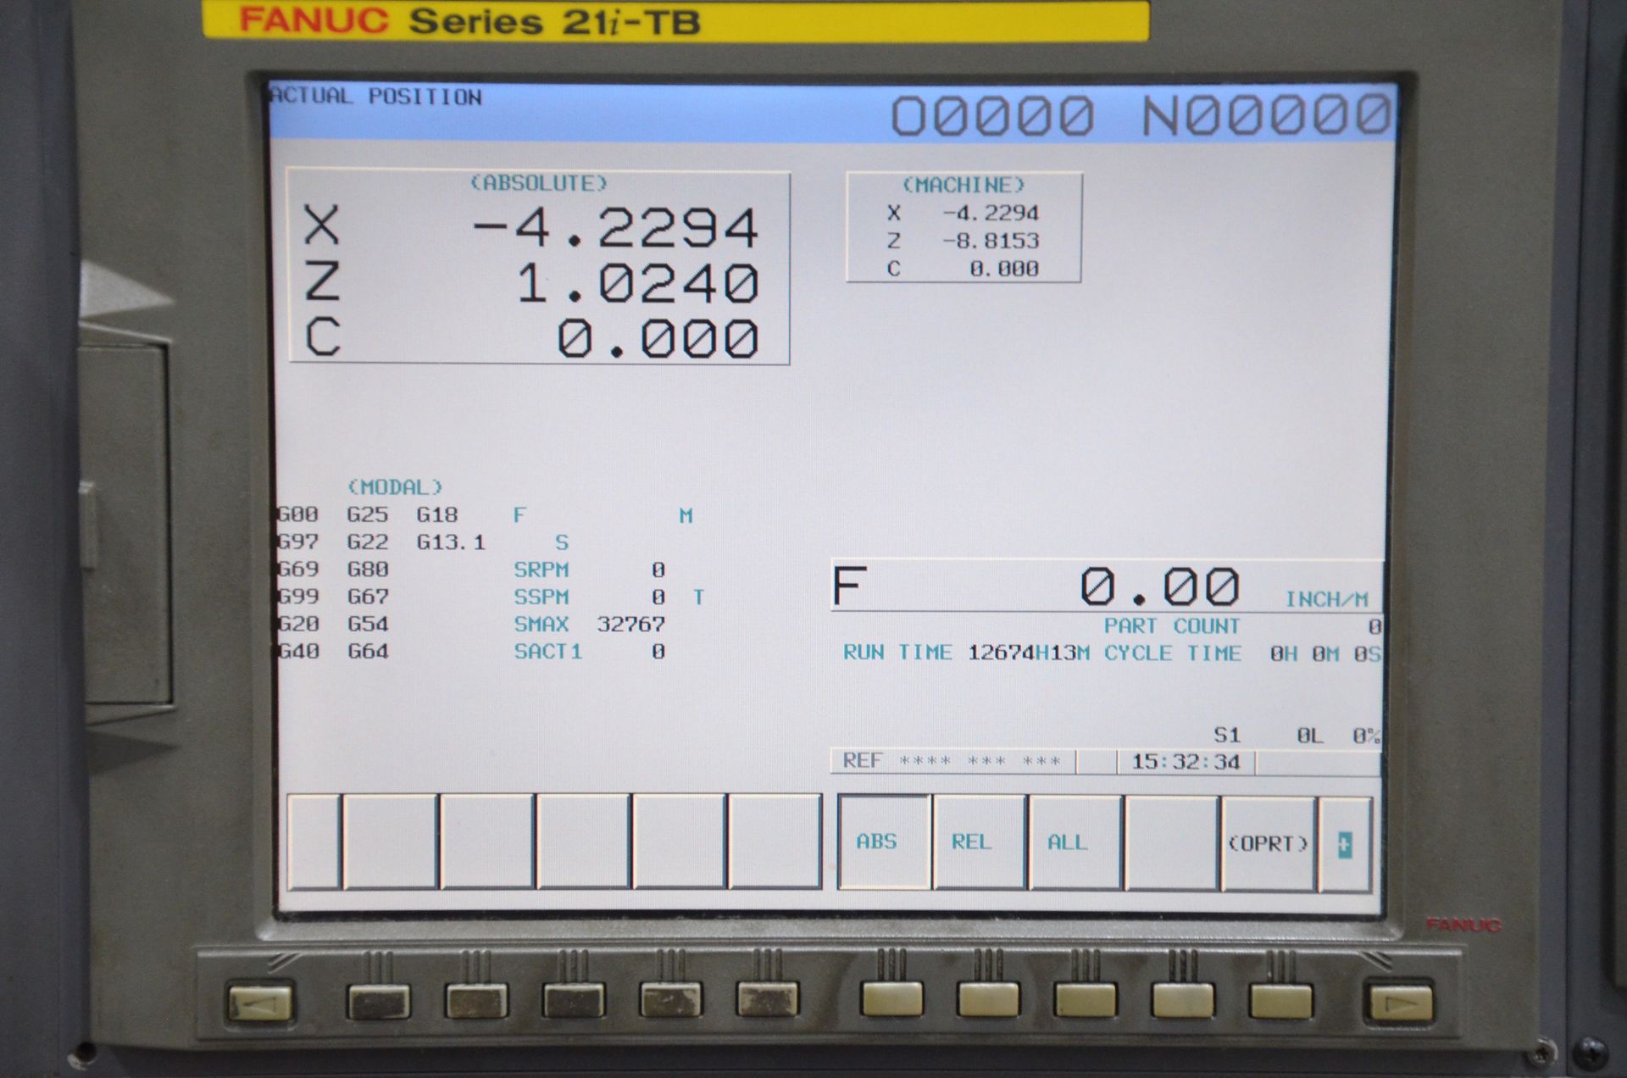
Task: Click modal code G97
Action: pos(298,542)
